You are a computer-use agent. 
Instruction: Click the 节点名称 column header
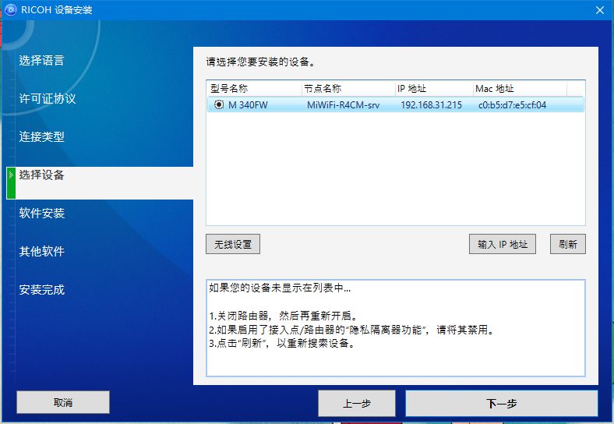pos(348,89)
